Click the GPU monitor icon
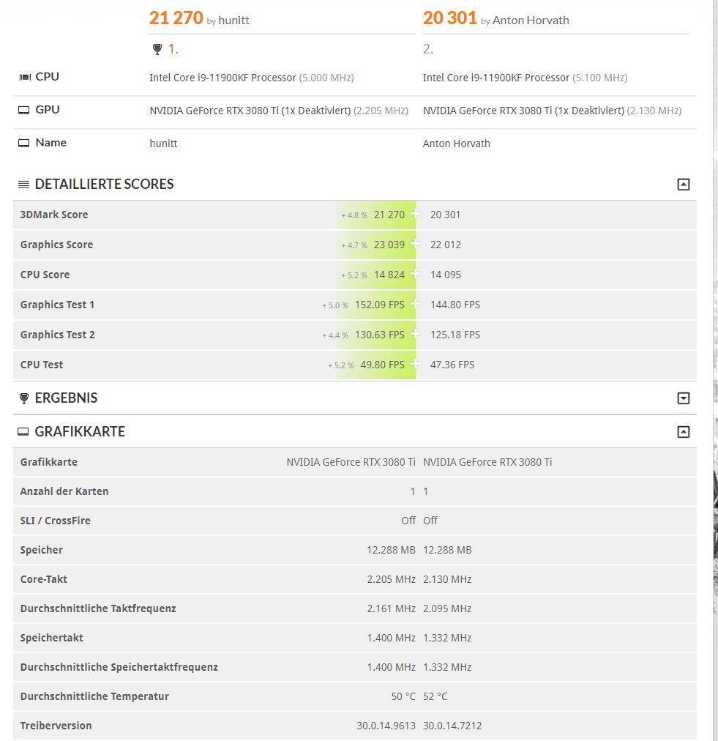 coord(23,110)
